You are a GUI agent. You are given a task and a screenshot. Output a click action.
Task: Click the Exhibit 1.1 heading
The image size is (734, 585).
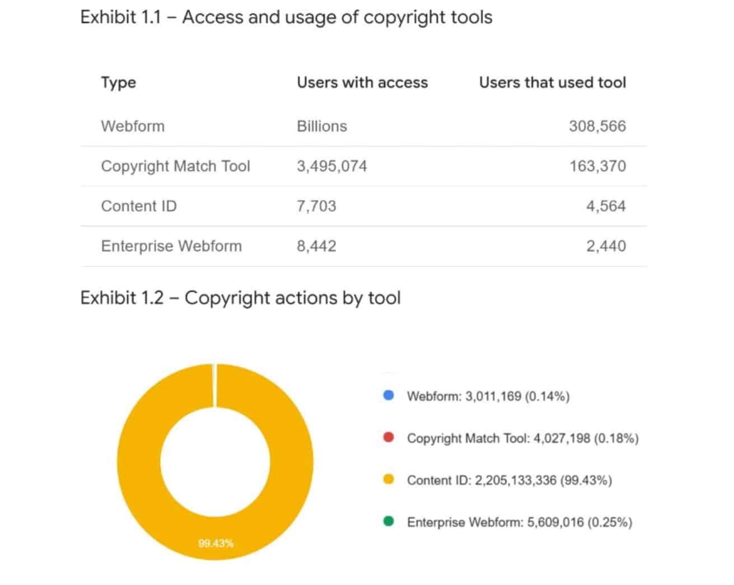tap(286, 17)
